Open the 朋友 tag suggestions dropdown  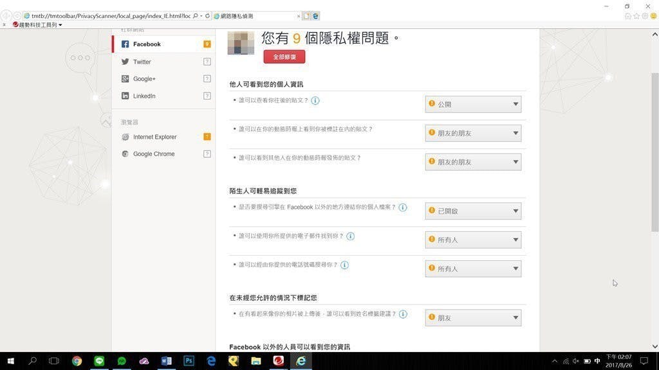point(473,318)
